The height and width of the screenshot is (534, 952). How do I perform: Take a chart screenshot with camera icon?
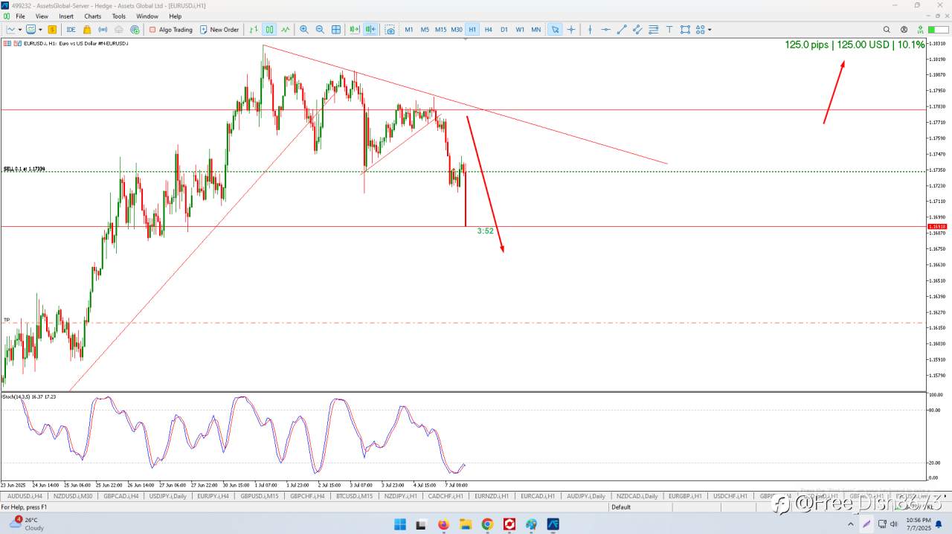[x=390, y=30]
